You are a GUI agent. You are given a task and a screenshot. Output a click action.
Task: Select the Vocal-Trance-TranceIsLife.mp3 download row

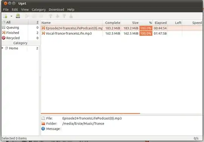click(x=122, y=33)
